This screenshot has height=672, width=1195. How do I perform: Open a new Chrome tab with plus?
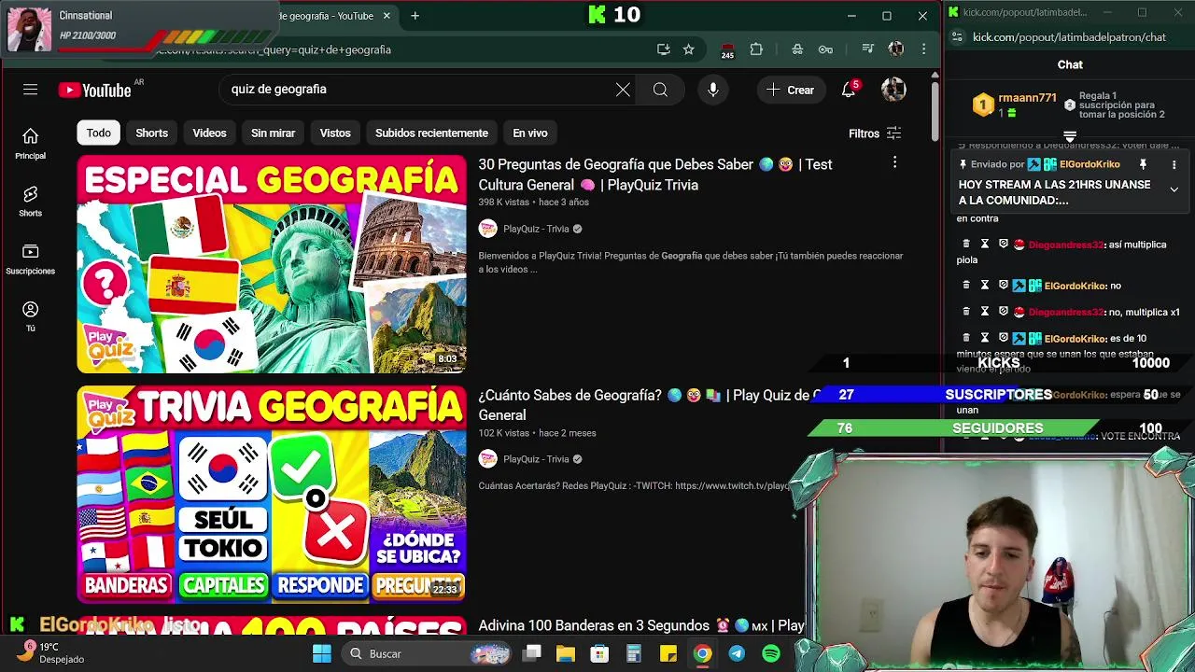[x=415, y=16]
